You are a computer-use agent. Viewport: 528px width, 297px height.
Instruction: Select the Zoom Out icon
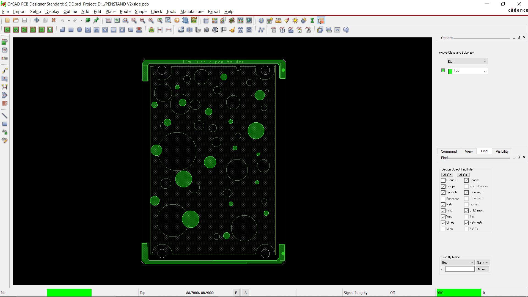tap(151, 20)
